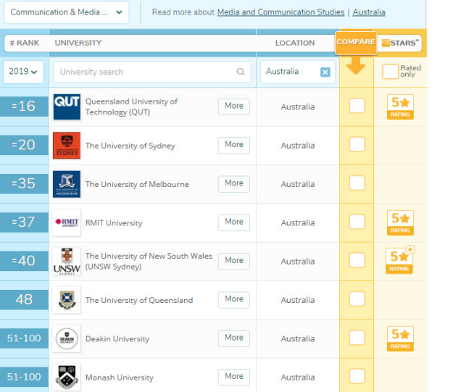Tick compare checkbox for University of Melbourne

pyautogui.click(x=357, y=183)
